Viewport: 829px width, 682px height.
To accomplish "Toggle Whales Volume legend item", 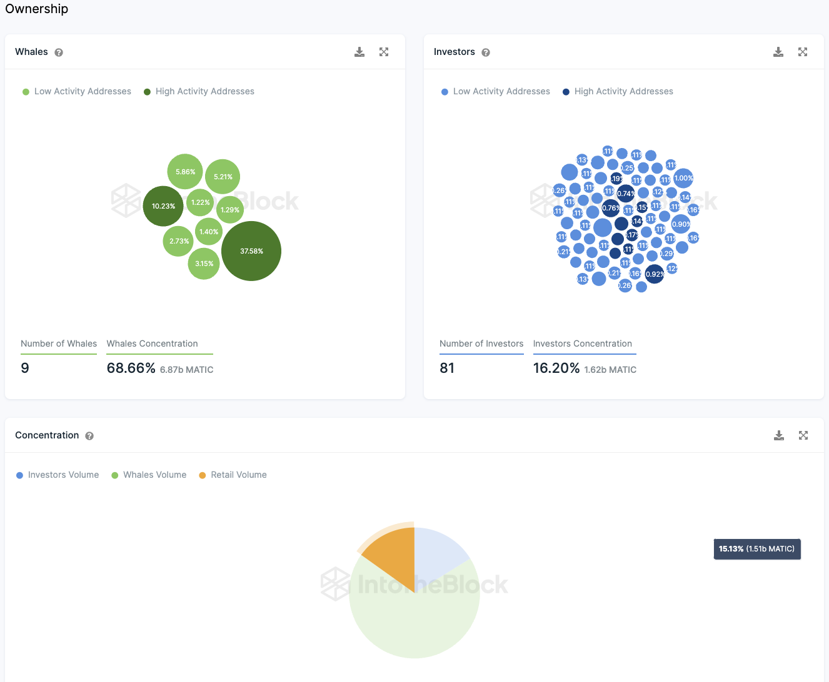I will point(149,475).
